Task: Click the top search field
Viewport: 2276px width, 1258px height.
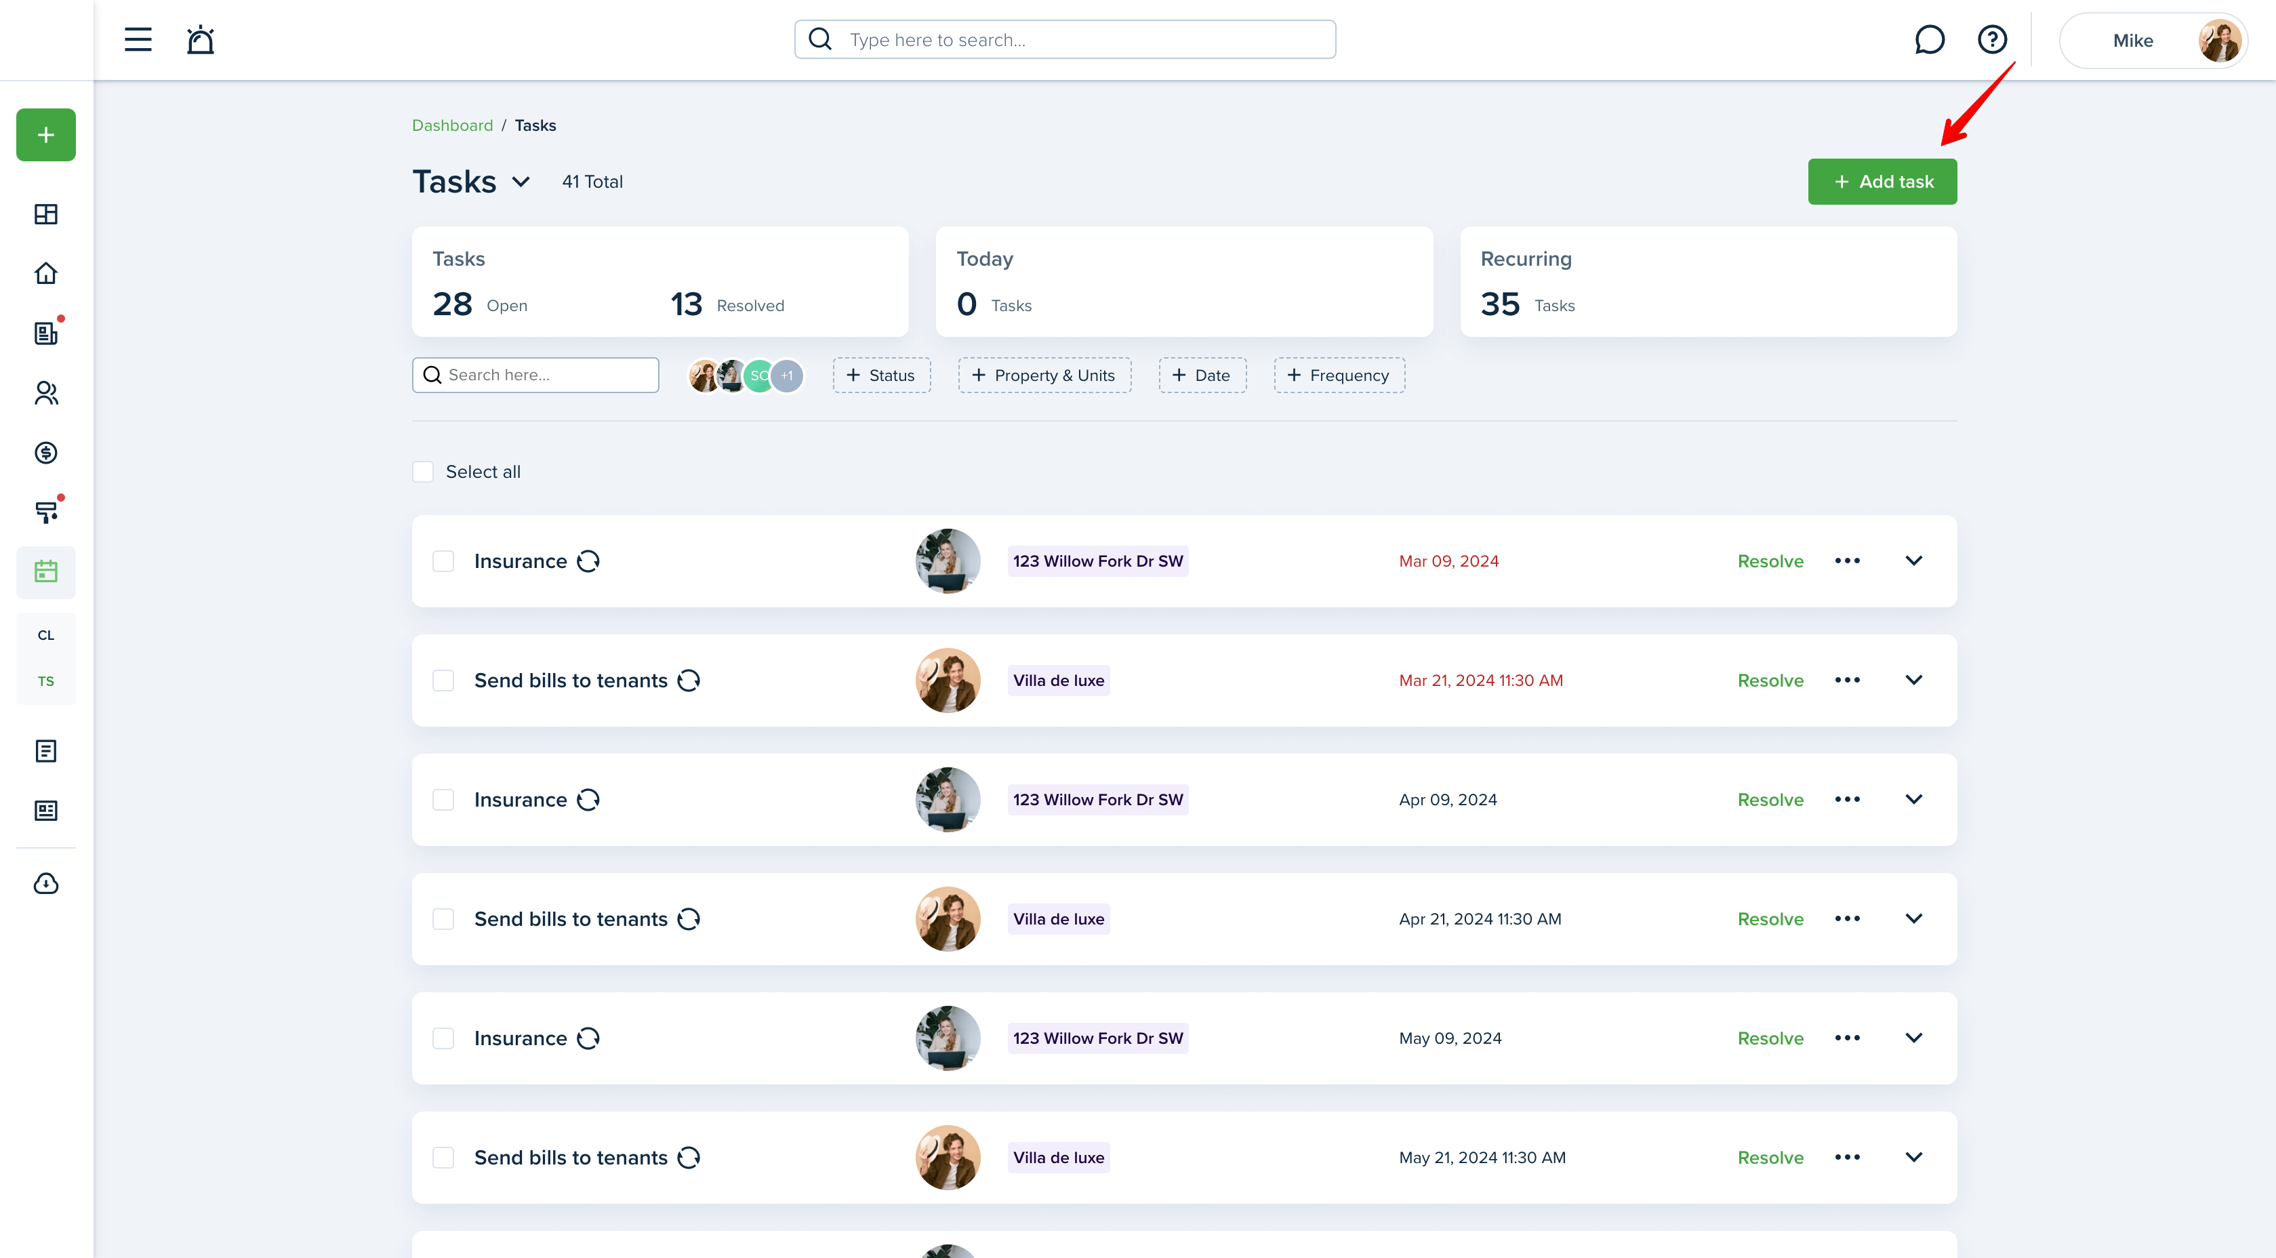Action: pos(1065,40)
